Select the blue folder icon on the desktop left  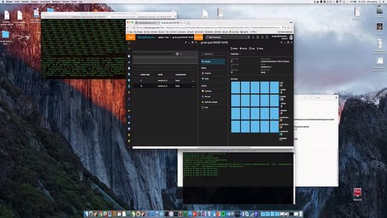click(5, 35)
